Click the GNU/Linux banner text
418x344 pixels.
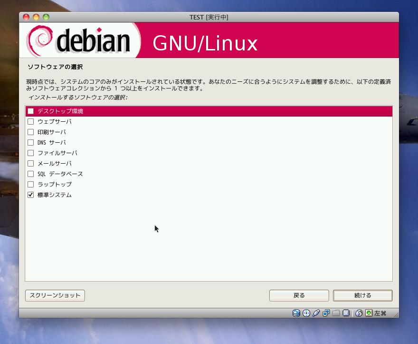205,43
